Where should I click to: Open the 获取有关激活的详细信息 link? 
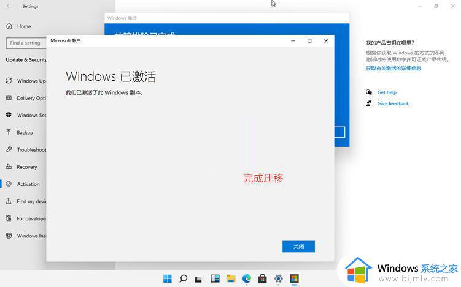click(x=393, y=69)
